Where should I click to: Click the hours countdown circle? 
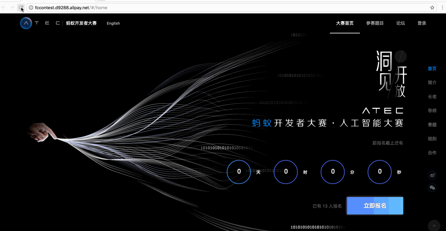286,172
